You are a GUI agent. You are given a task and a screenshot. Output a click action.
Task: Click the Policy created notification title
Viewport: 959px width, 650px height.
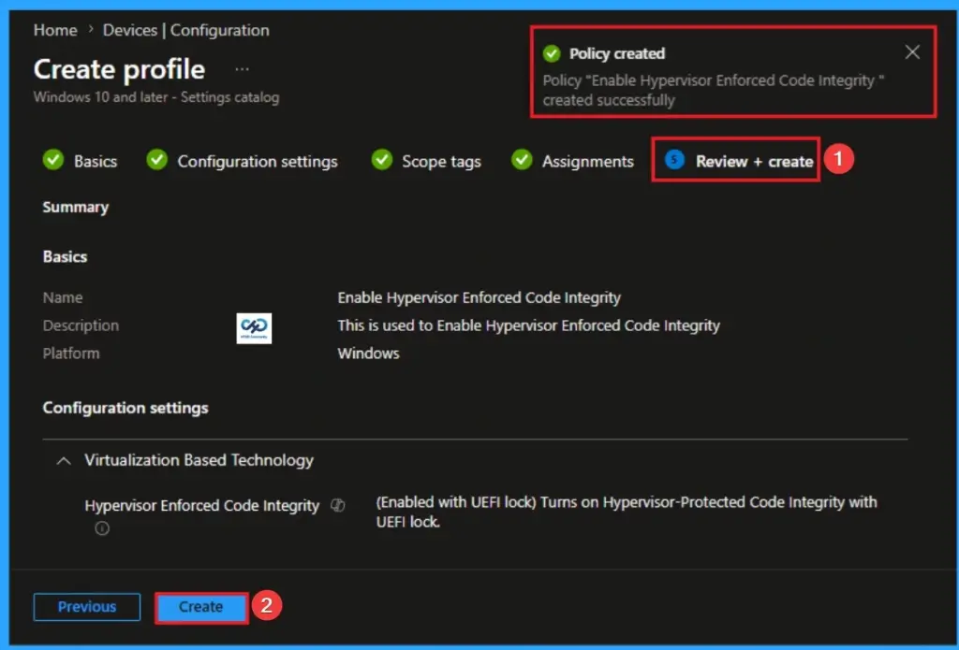pyautogui.click(x=617, y=53)
